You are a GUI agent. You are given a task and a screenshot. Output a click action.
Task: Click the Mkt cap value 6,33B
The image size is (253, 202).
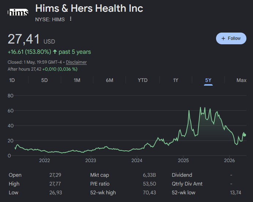click(x=149, y=175)
